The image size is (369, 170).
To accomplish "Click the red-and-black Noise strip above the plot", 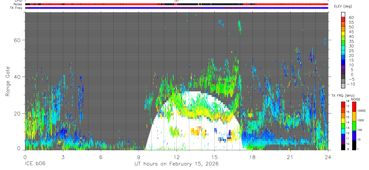I will (176, 4).
